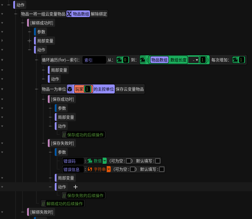Image resolution: width=252 pixels, height=219 pixels.
Task: Click the subtracted value 1 in 到 expression
Action: point(202,60)
